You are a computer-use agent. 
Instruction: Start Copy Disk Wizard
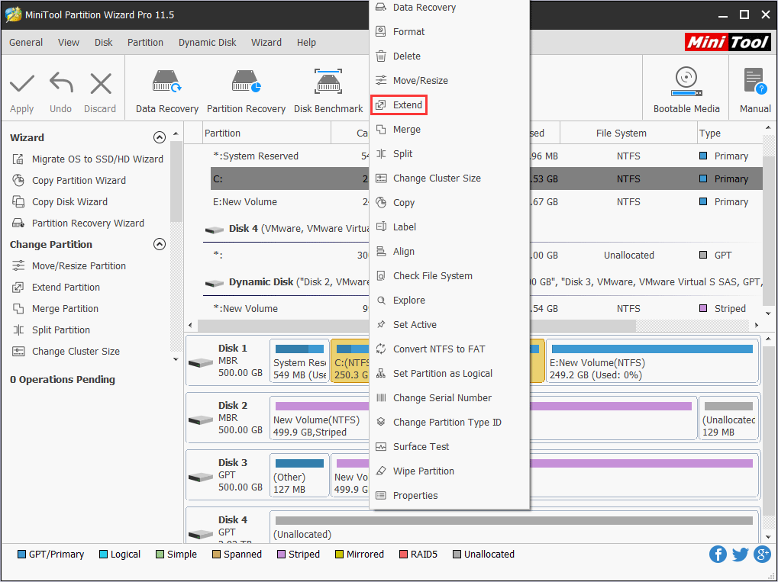point(60,202)
